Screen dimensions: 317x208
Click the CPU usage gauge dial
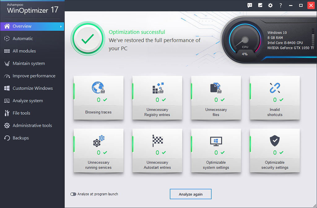[x=245, y=40]
